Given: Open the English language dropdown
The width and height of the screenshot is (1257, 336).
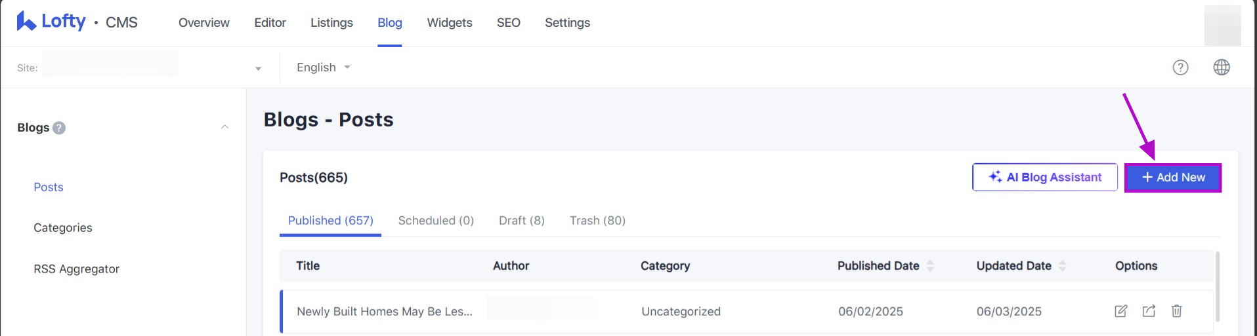Looking at the screenshot, I should [323, 67].
